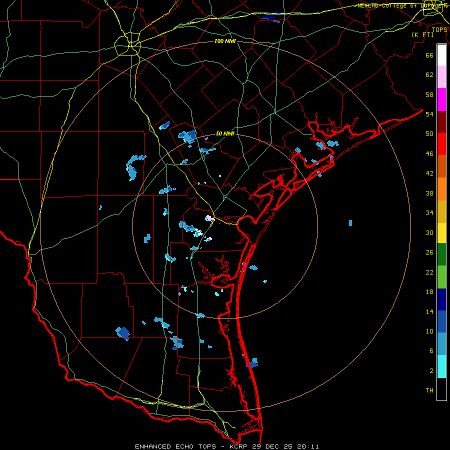Click the maroon legend swatch between 54 and 50

(441, 122)
